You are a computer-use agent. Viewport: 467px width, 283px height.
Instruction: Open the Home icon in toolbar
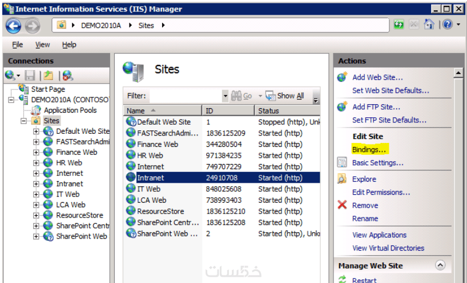coord(429,24)
